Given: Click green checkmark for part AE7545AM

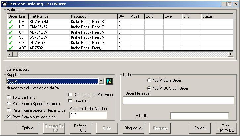Looking at the screenshot, I should (10, 32).
